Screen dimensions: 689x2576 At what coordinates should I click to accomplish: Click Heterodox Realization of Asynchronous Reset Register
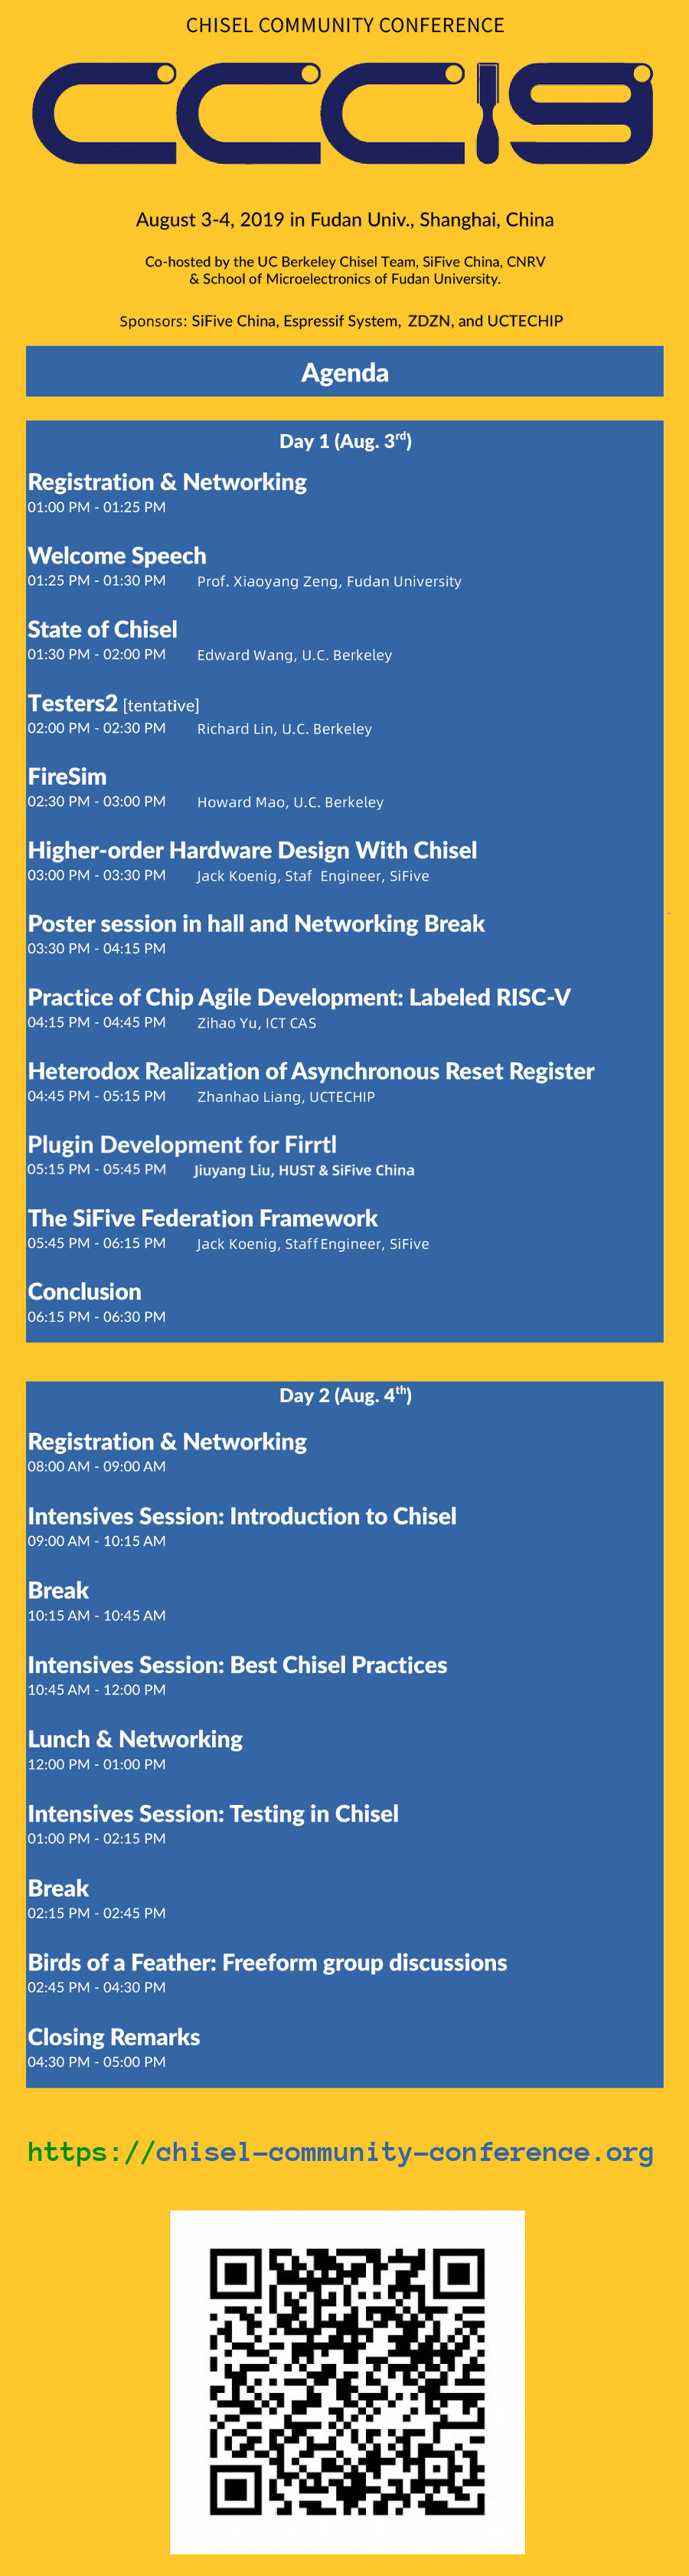tap(311, 1072)
